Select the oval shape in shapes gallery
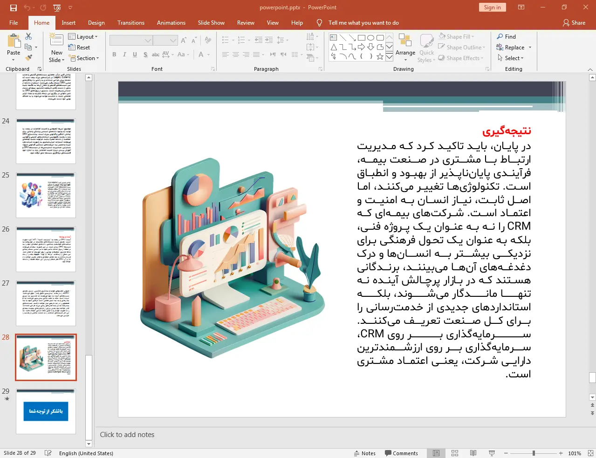The width and height of the screenshot is (596, 458). [x=370, y=38]
